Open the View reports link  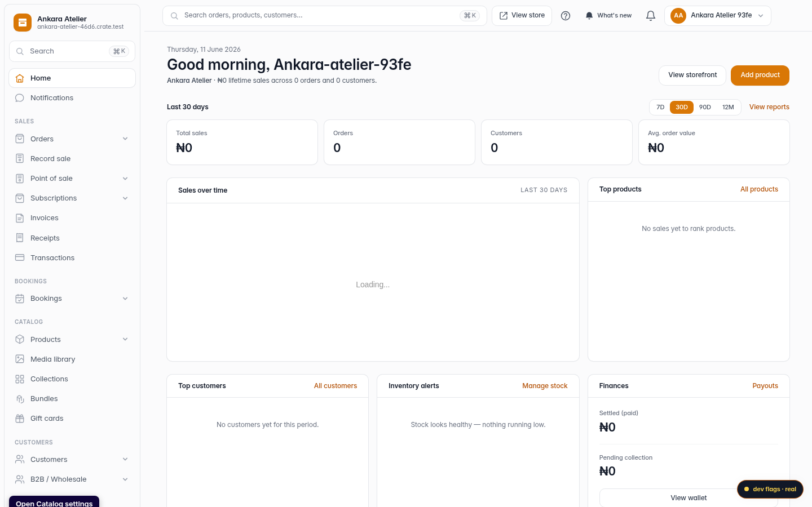point(769,107)
